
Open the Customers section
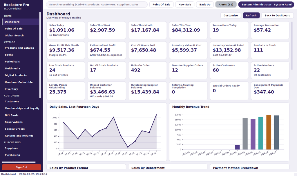(x=21, y=101)
